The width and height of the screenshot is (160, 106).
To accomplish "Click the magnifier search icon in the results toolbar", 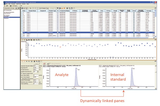I will (x=69, y=8).
